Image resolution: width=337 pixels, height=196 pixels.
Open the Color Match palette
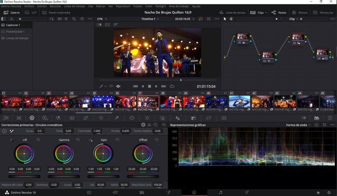19,118
